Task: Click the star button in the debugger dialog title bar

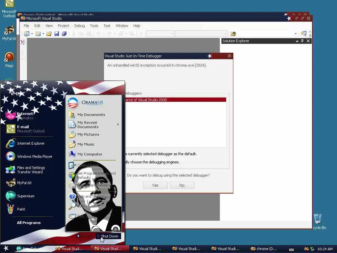Action: pos(210,56)
